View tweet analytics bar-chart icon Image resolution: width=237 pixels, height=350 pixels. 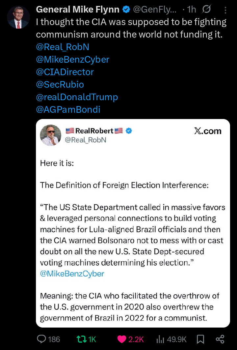(160, 339)
